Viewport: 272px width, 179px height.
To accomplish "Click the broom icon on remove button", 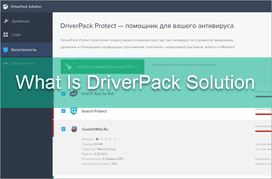I will [69, 66].
